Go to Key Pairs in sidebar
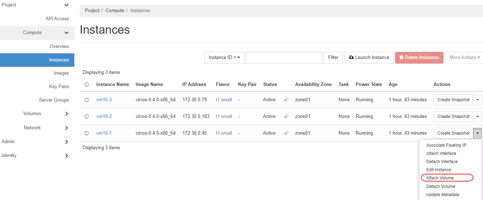 tap(59, 87)
